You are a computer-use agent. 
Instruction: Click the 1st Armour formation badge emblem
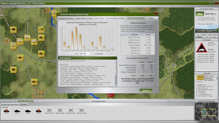point(201,48)
